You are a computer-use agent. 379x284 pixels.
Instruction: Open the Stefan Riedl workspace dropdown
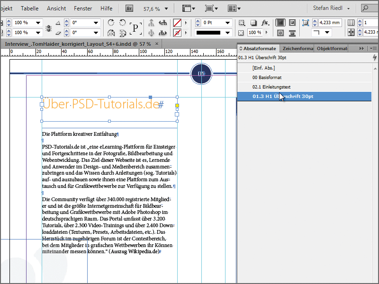[x=332, y=8]
